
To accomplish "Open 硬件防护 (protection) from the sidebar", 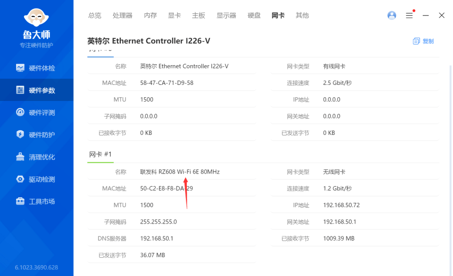I will point(36,134).
